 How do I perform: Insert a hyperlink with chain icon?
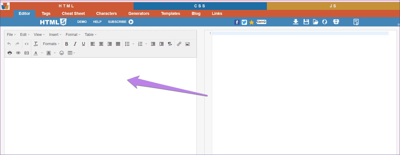tap(179, 44)
